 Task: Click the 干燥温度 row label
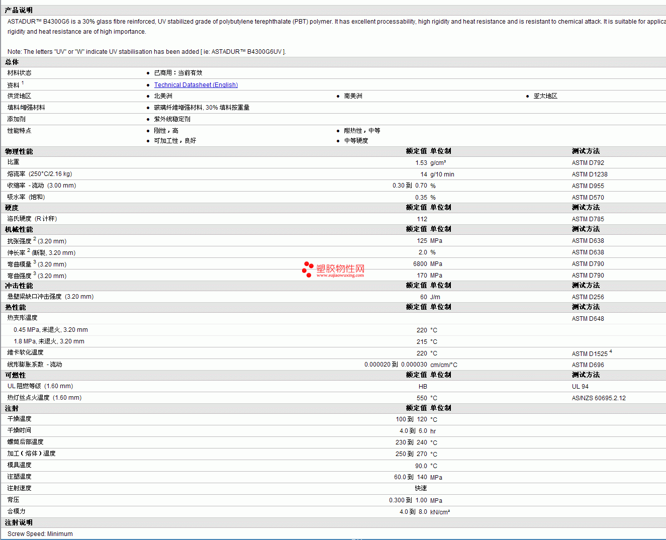tap(20, 419)
